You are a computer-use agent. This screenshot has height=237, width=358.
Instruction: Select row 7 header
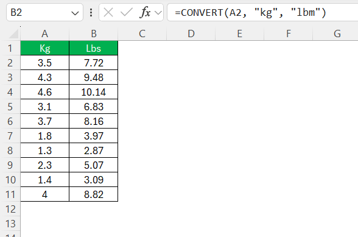[10, 136]
